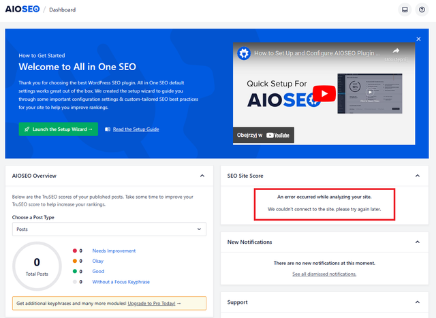Open the notifications tray icon
436x318 pixels.
point(405,10)
